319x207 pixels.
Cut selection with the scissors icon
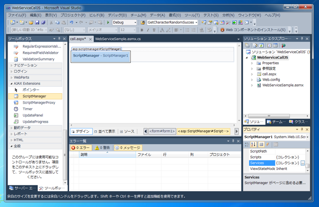coord(51,22)
